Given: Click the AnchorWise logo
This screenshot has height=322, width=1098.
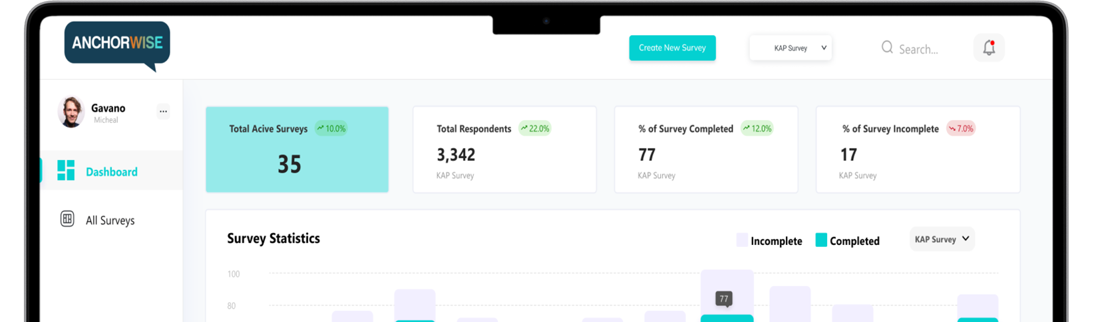Looking at the screenshot, I should (117, 43).
